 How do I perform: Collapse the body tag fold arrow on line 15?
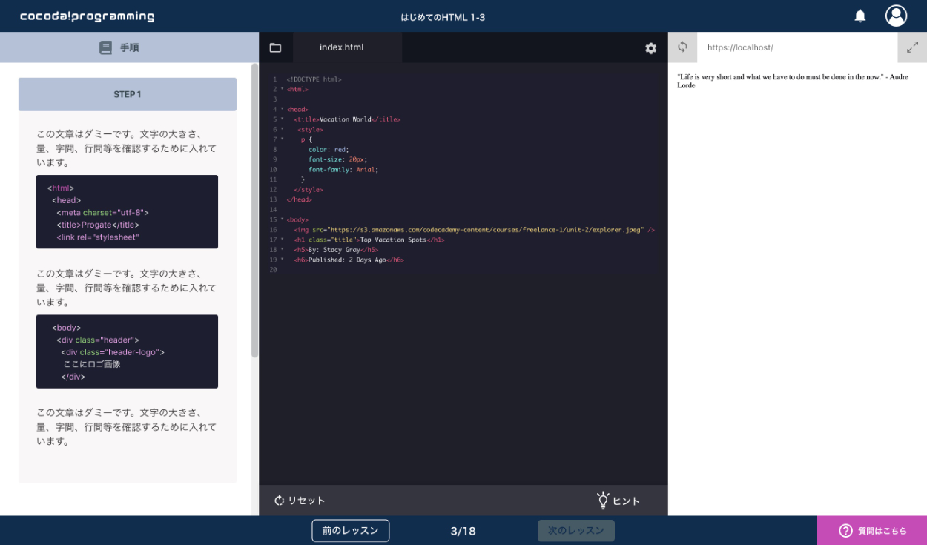282,219
